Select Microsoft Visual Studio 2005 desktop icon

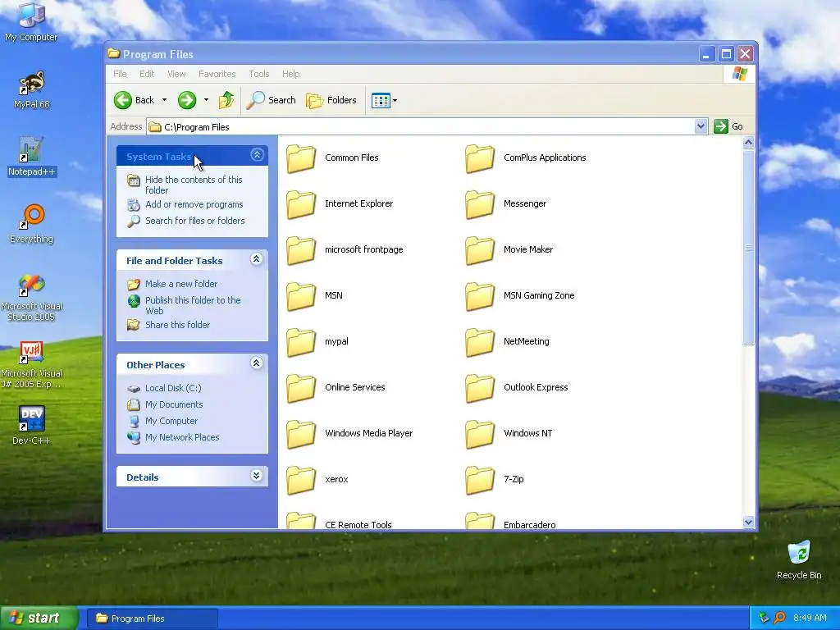tap(32, 297)
